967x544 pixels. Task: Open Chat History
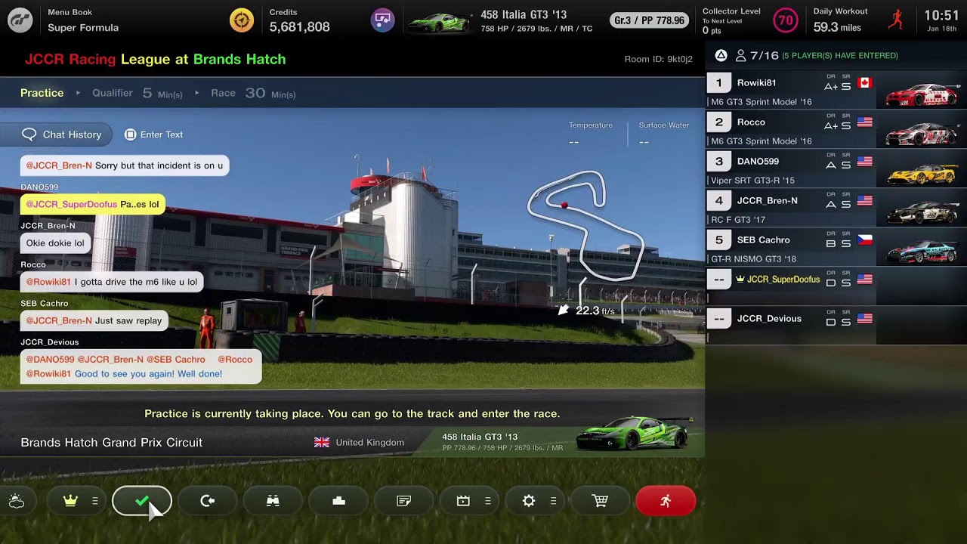pyautogui.click(x=57, y=134)
